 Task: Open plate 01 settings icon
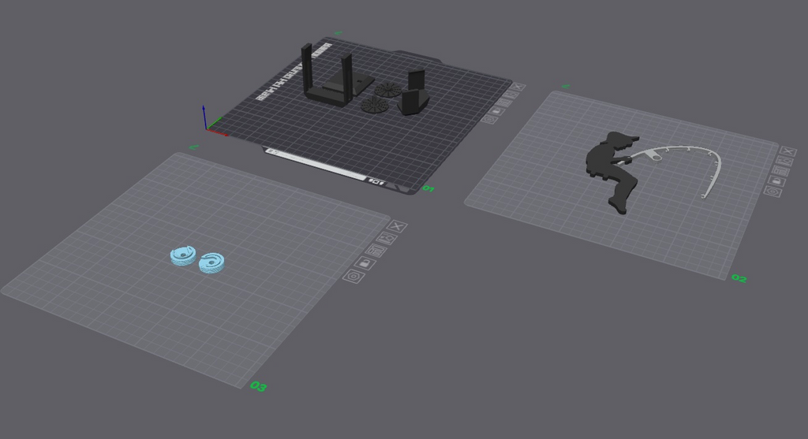click(489, 119)
